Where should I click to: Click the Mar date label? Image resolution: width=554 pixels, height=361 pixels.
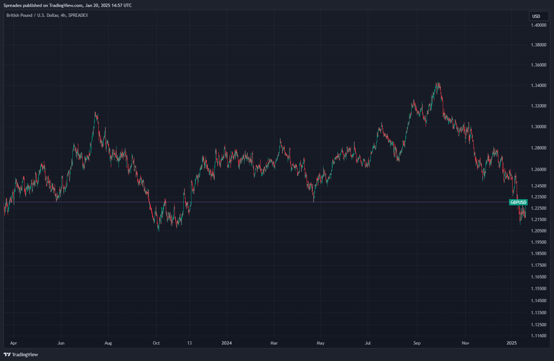(274, 343)
